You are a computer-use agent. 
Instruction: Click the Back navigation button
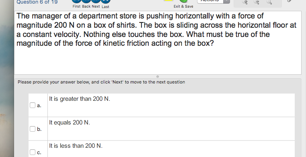(x=86, y=2)
